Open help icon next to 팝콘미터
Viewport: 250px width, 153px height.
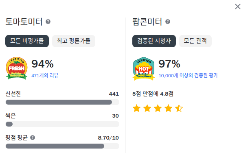tap(168, 22)
